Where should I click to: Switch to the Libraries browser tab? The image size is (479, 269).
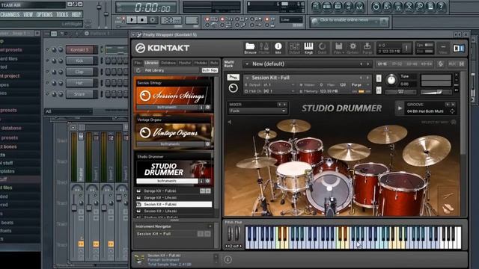coord(151,63)
